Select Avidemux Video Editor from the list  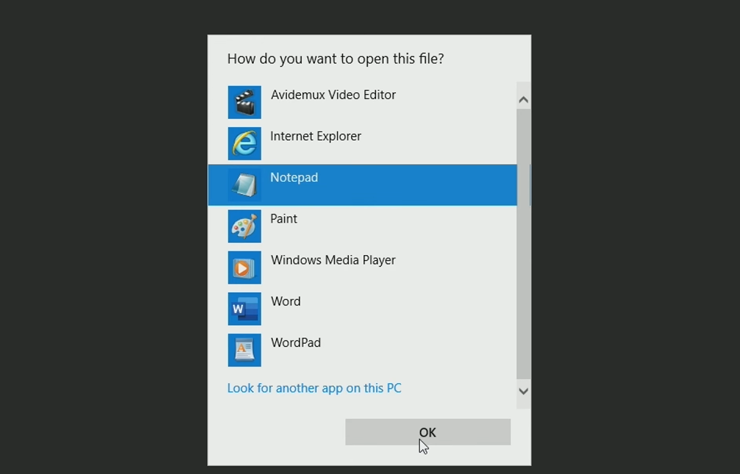333,95
